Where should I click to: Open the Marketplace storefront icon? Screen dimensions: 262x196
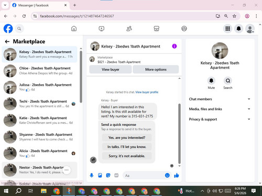[157, 29]
